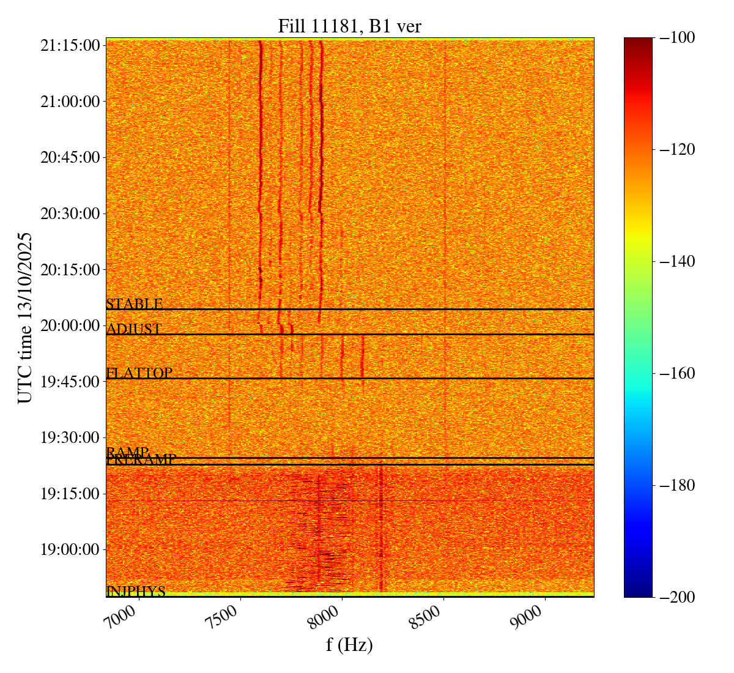The height and width of the screenshot is (673, 734).
Task: Click the −100 colorbar tick label
Action: tap(675, 38)
